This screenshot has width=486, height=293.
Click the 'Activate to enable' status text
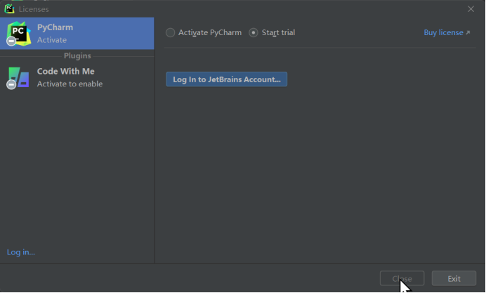tap(70, 84)
